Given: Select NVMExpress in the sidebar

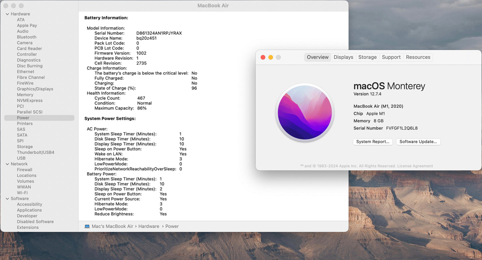Looking at the screenshot, I should (x=30, y=101).
